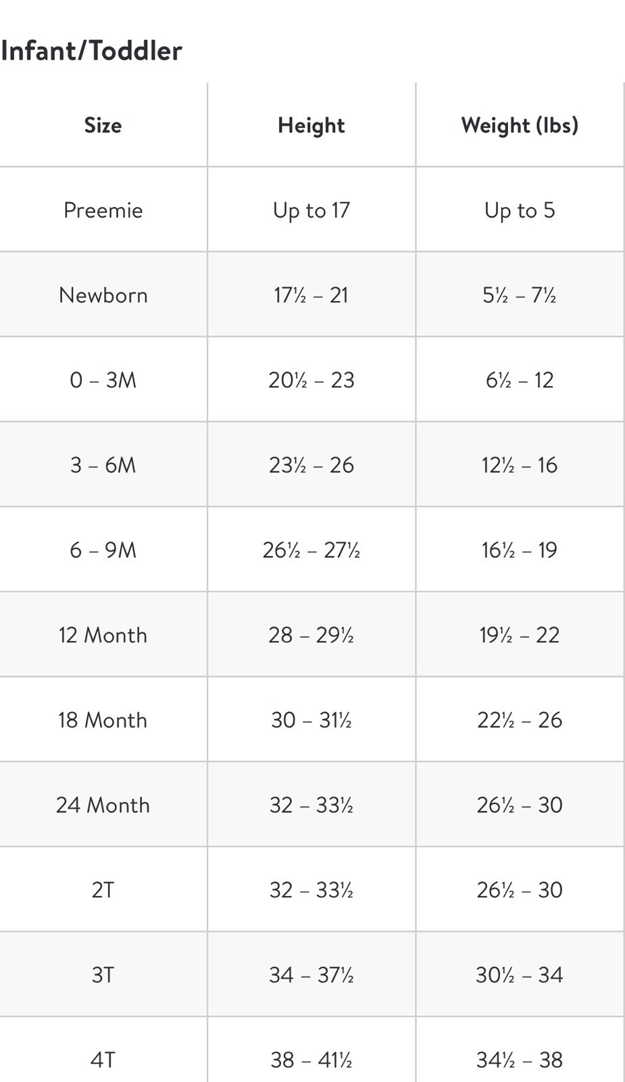
Task: Select the 22½ – 26 weight value
Action: coord(520,720)
